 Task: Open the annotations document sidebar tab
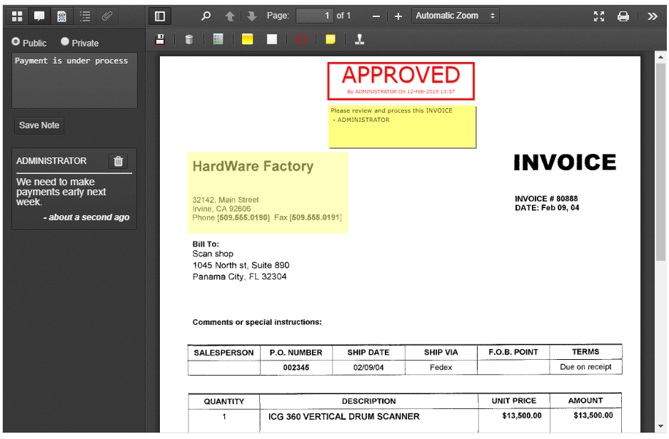coord(62,16)
